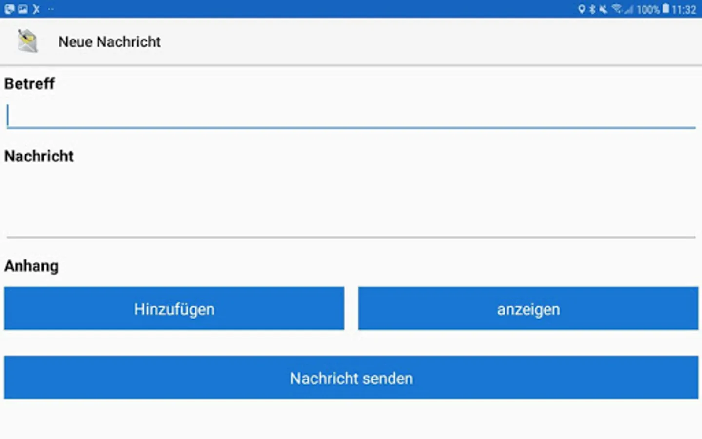702x439 pixels.
Task: Tap the image notification icon
Action: click(x=23, y=9)
